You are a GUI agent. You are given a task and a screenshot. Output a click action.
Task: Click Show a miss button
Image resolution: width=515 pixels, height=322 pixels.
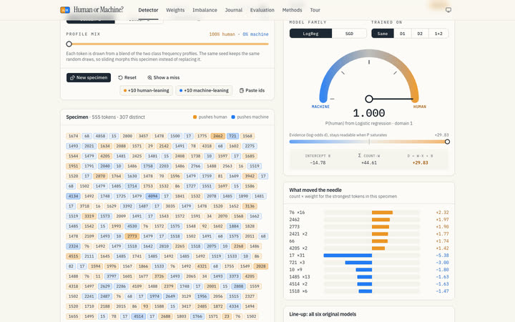click(163, 77)
